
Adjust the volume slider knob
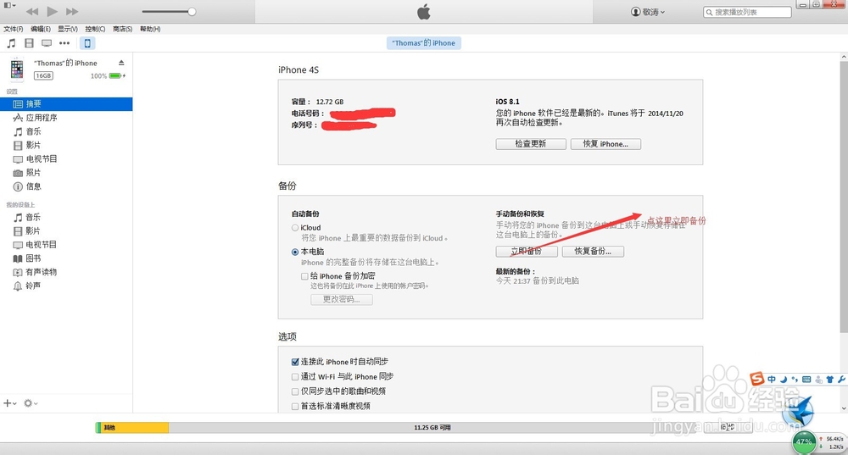(x=192, y=11)
